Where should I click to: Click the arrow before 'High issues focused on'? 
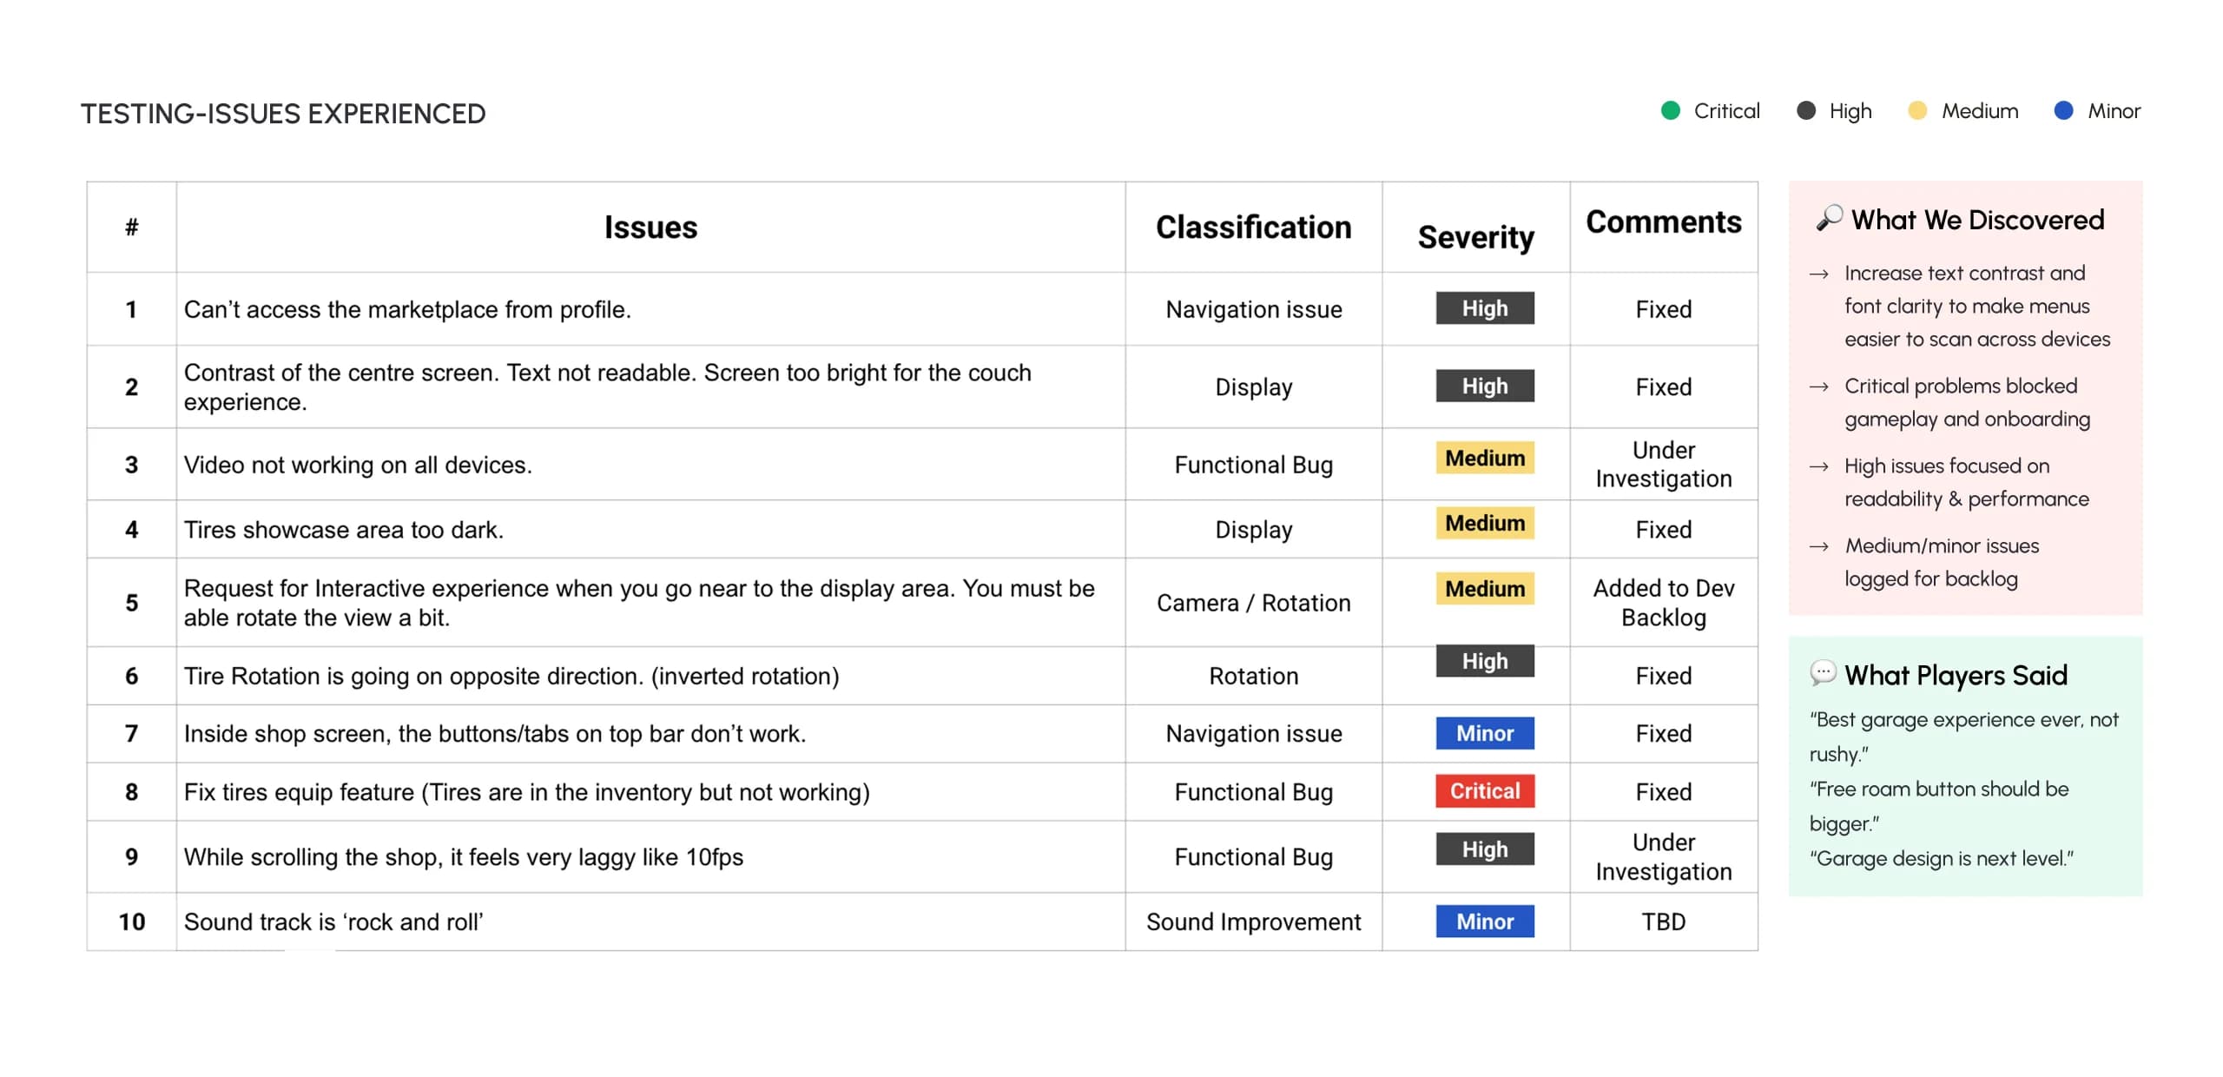pyautogui.click(x=1819, y=466)
